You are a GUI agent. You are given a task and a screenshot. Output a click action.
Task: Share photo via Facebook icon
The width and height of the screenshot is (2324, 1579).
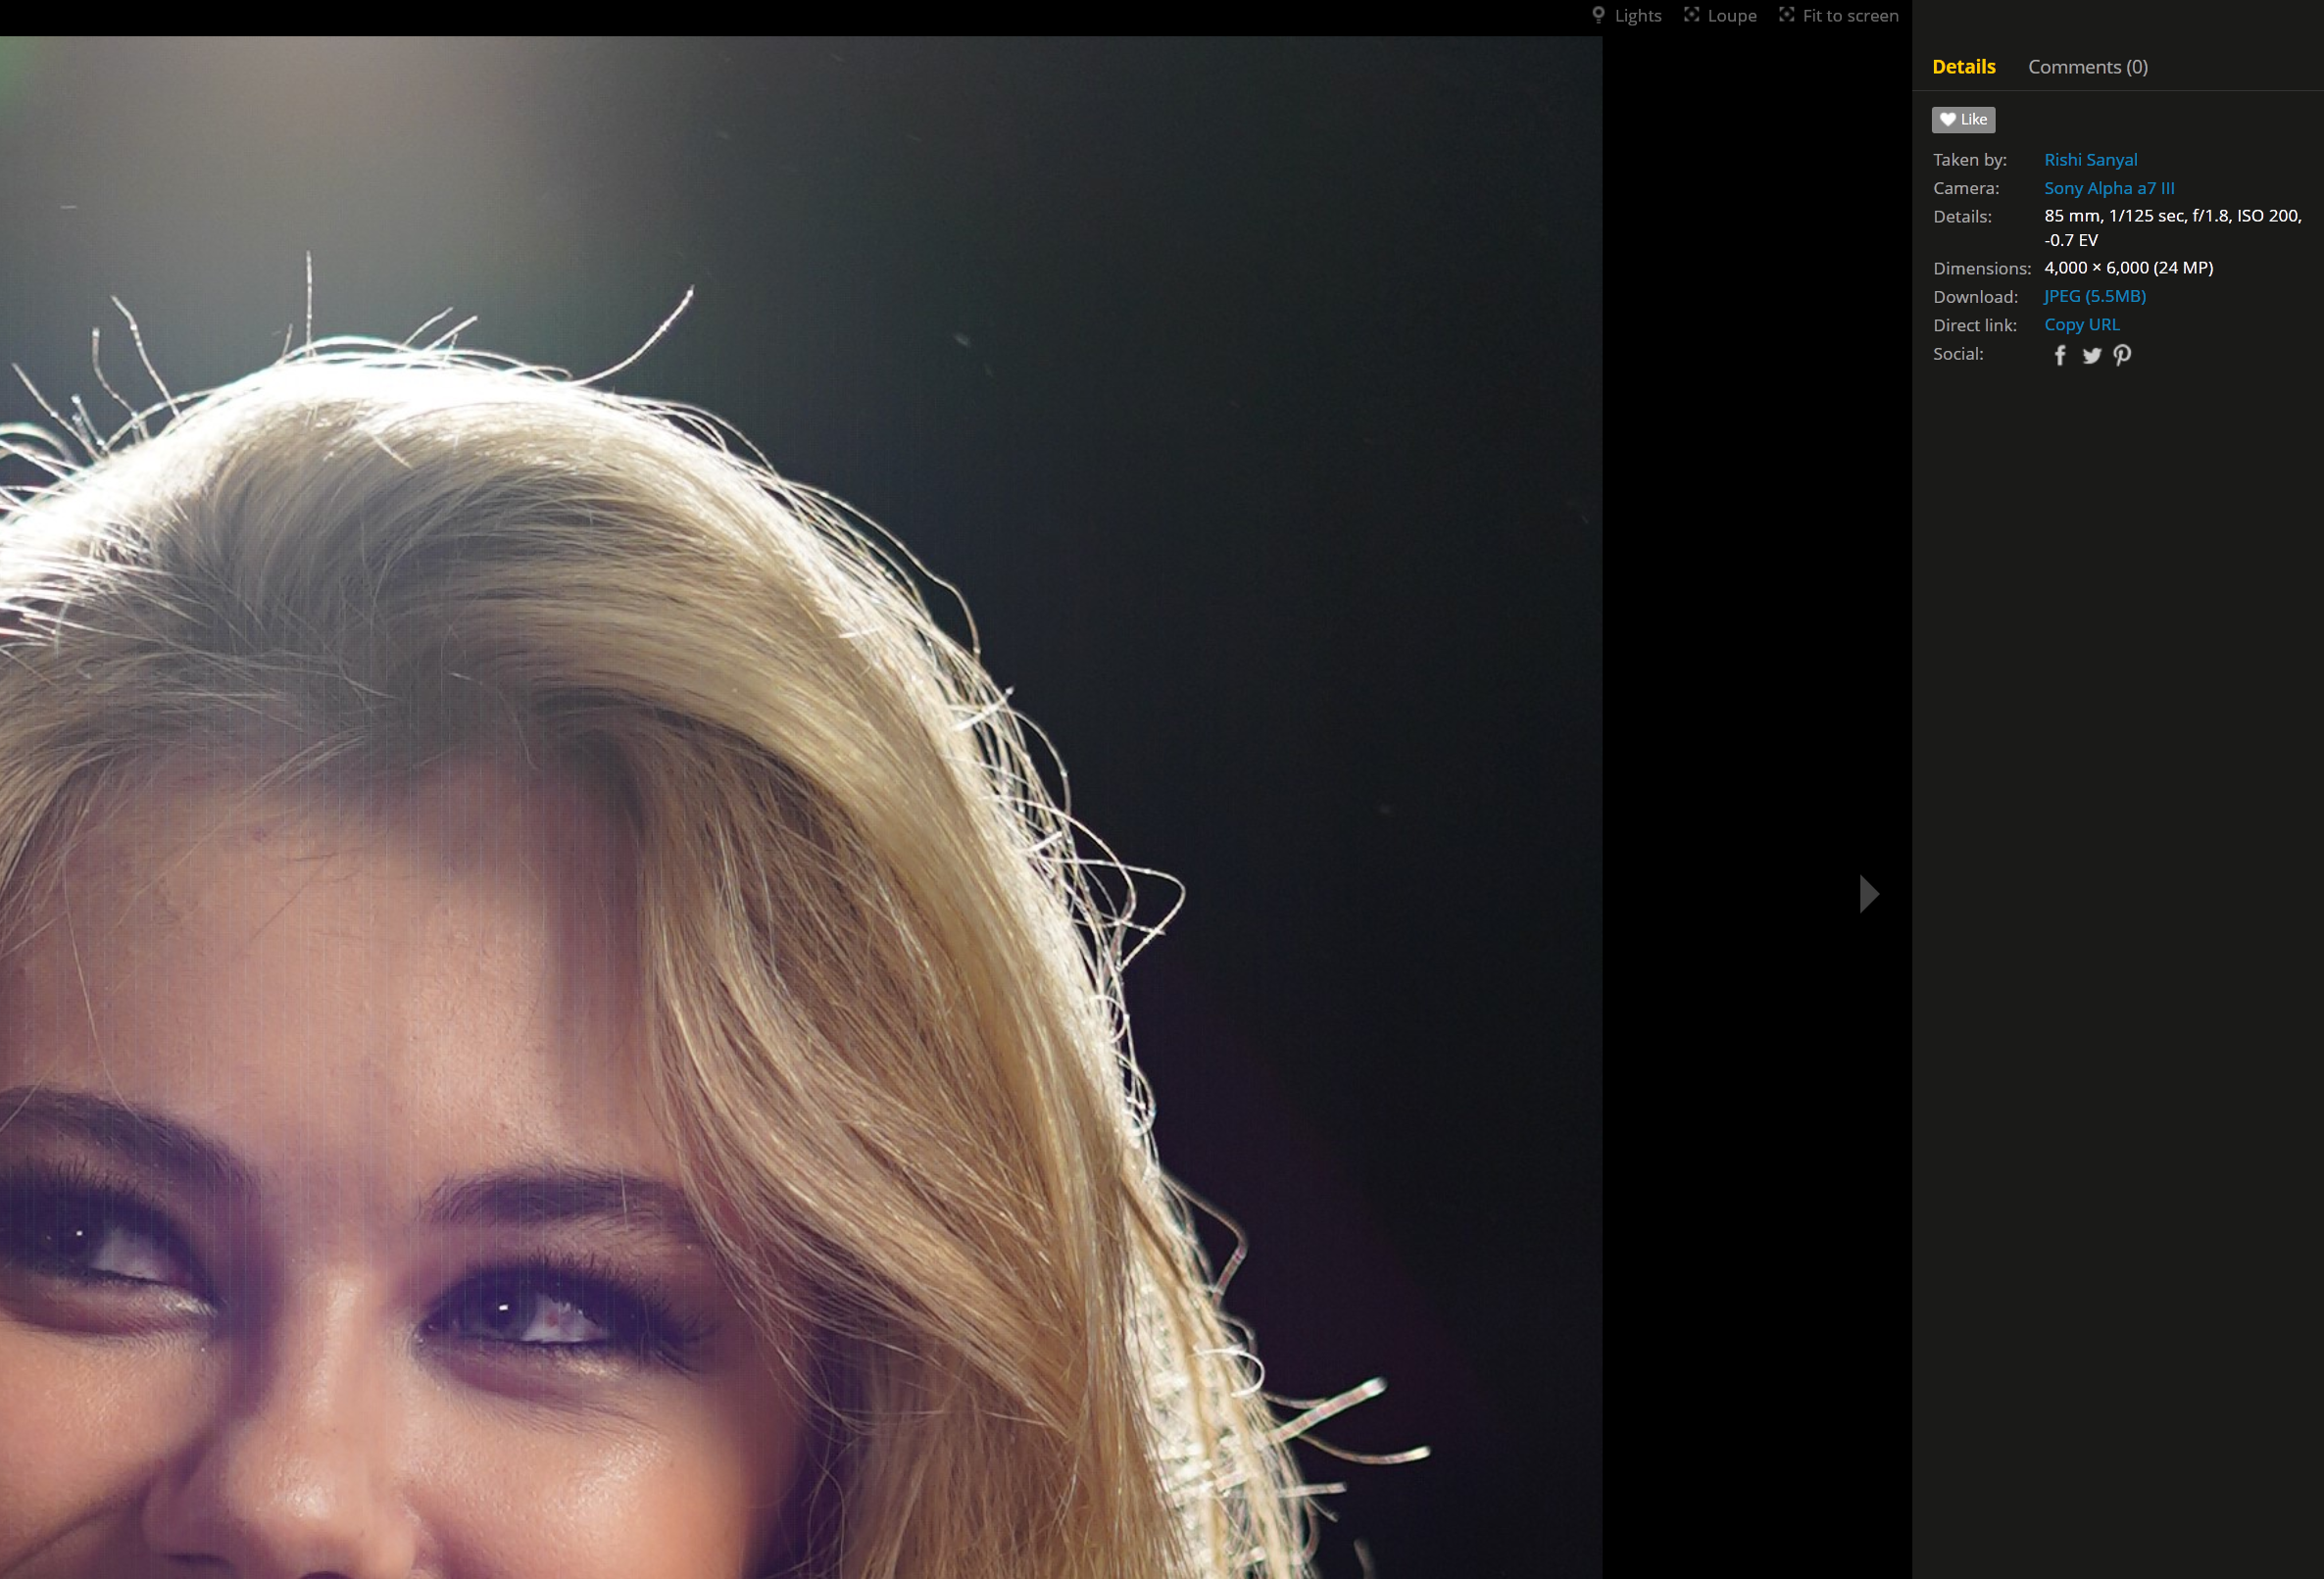pos(2059,355)
